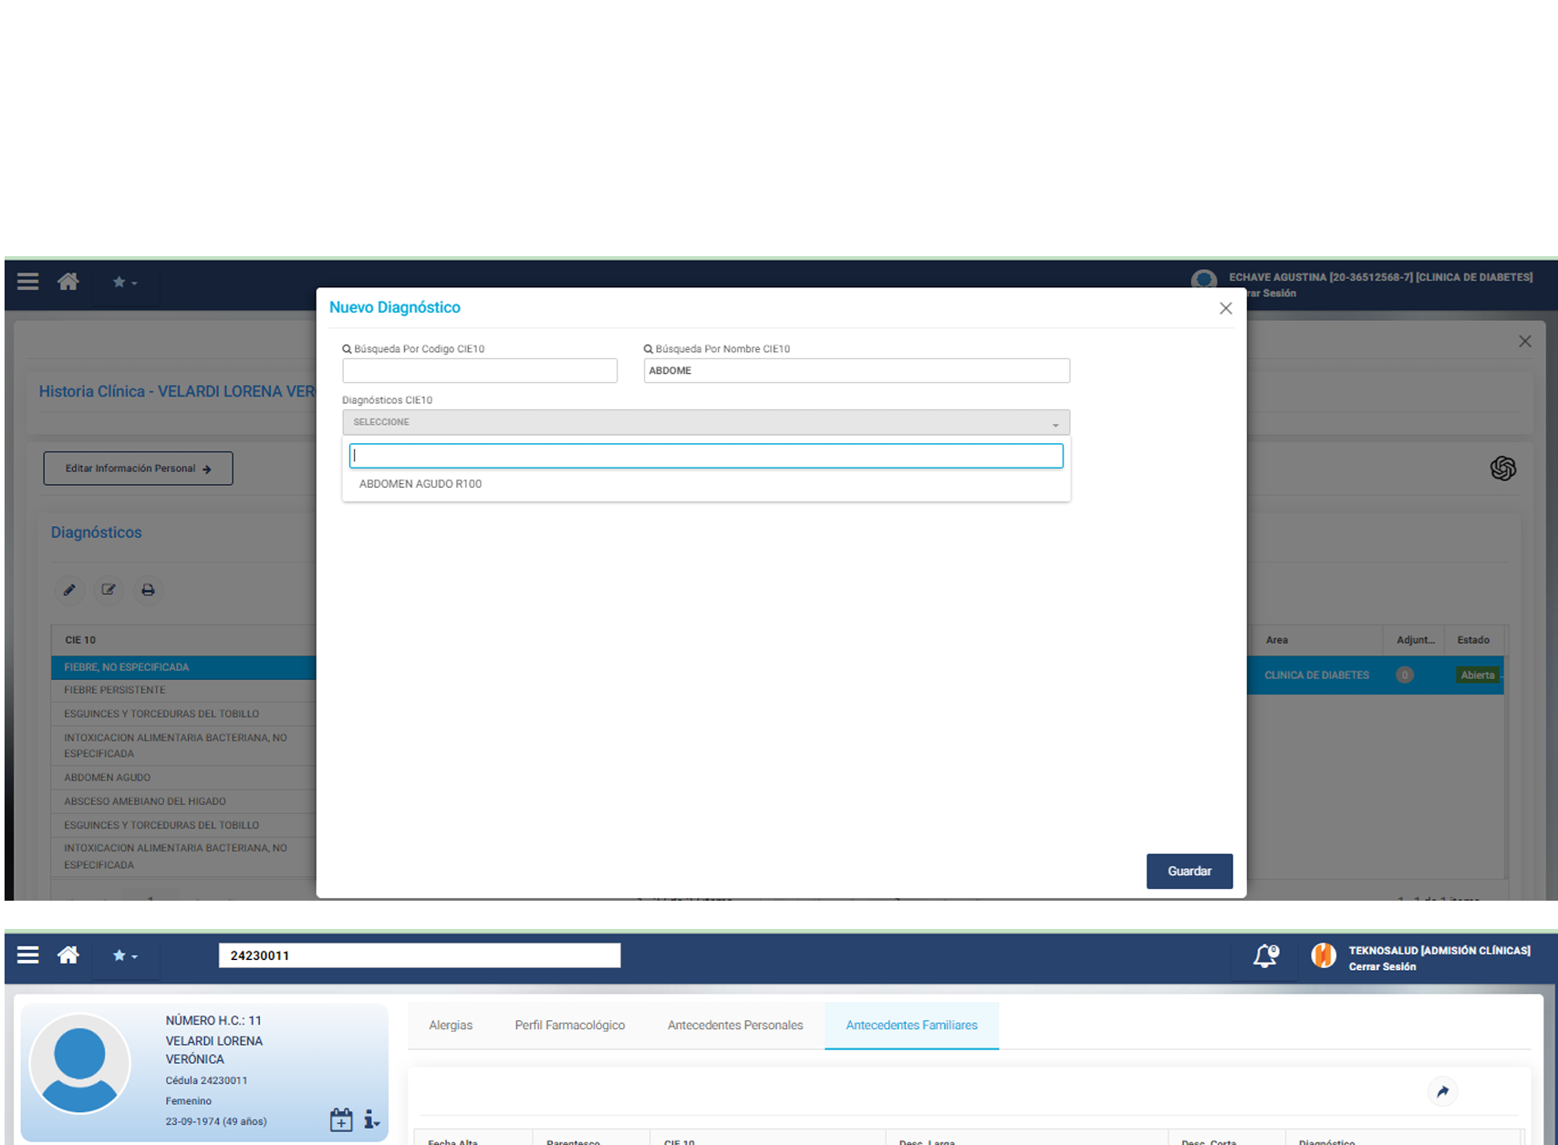Focus the Búsqueda Por Codigo CIE10 field
Image resolution: width=1558 pixels, height=1145 pixels.
click(x=480, y=371)
